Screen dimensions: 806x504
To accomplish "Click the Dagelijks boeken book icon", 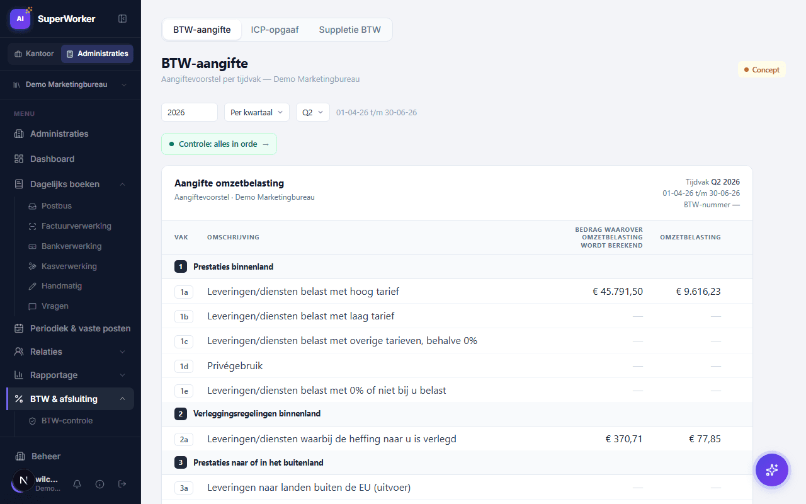I will tap(19, 184).
